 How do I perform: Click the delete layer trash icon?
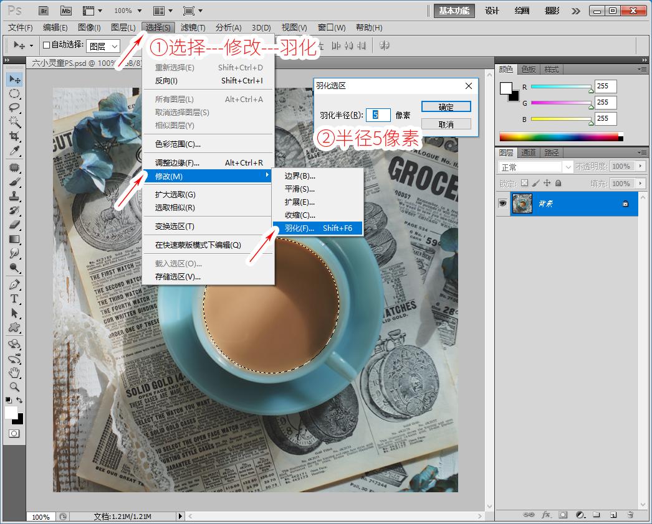coord(630,515)
